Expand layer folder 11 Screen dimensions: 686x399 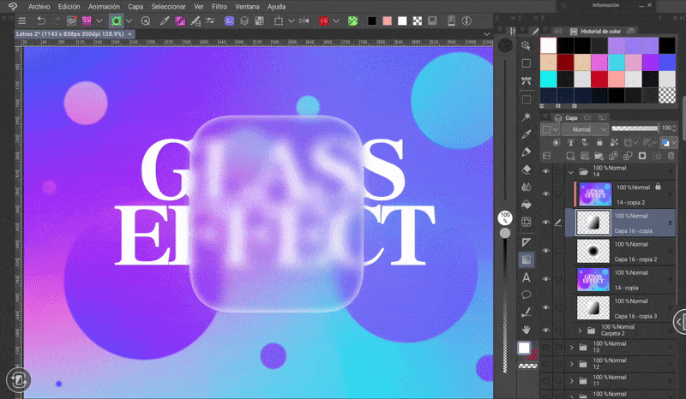click(x=571, y=381)
